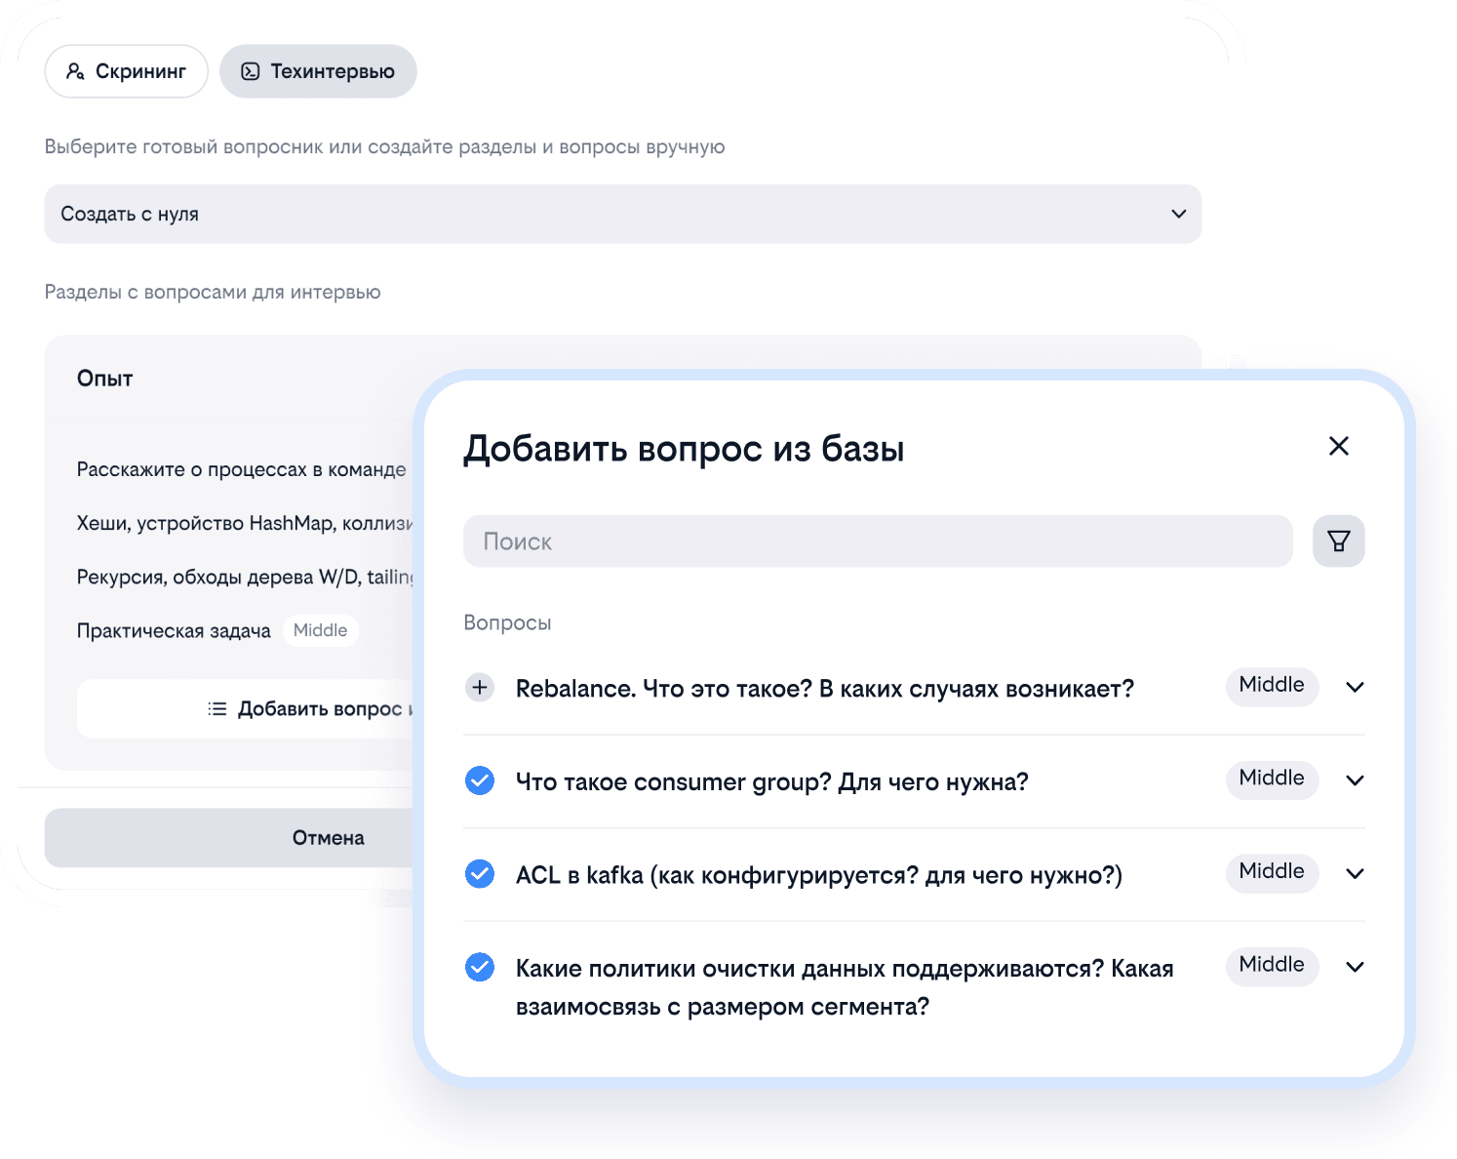The image size is (1457, 1159).
Task: Switch to the Техинтервью tab
Action: [318, 71]
